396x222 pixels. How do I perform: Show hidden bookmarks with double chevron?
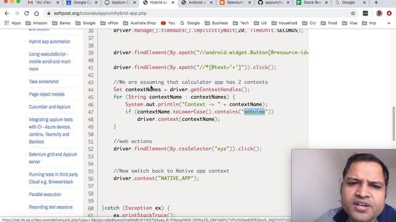(389, 23)
